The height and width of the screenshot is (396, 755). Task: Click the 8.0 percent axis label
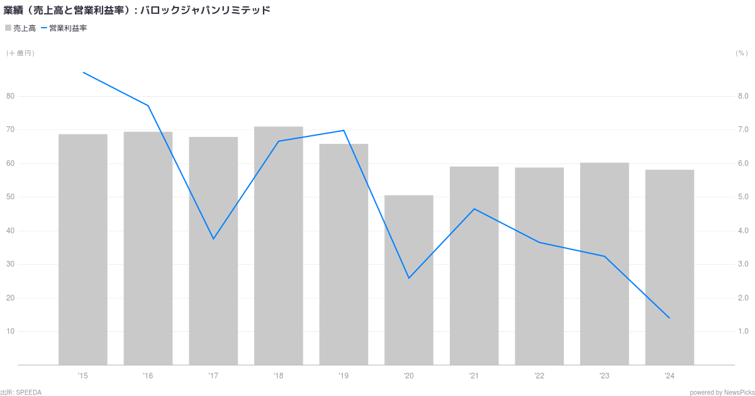[743, 96]
